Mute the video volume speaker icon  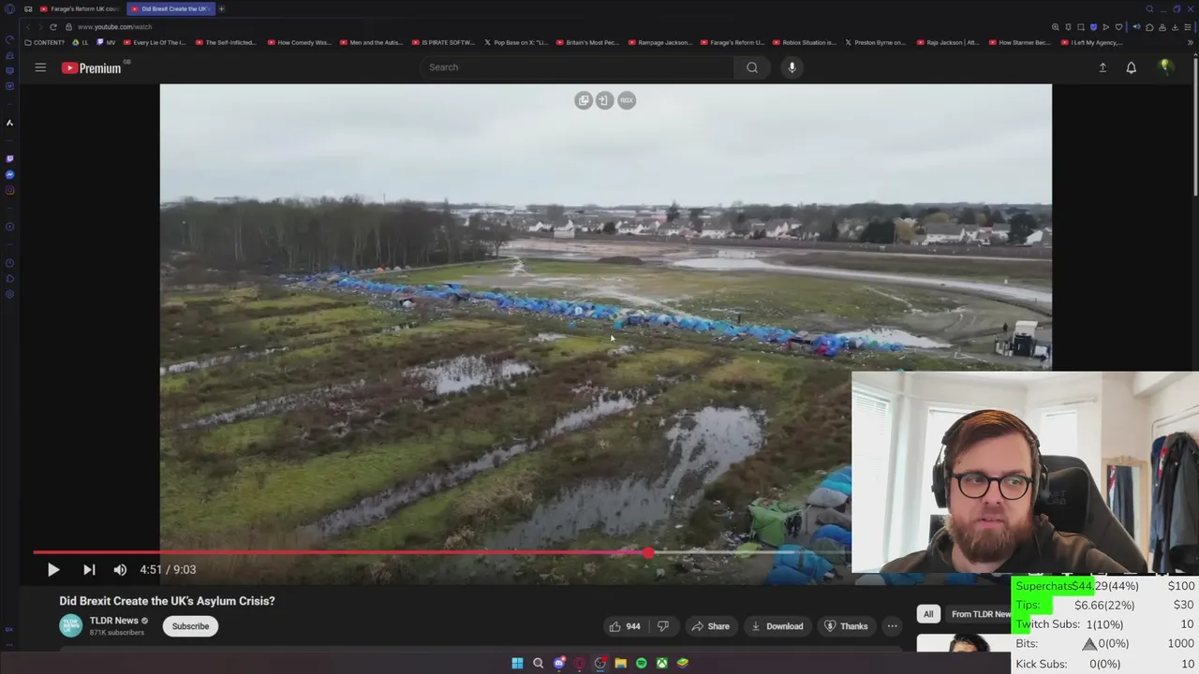(120, 569)
